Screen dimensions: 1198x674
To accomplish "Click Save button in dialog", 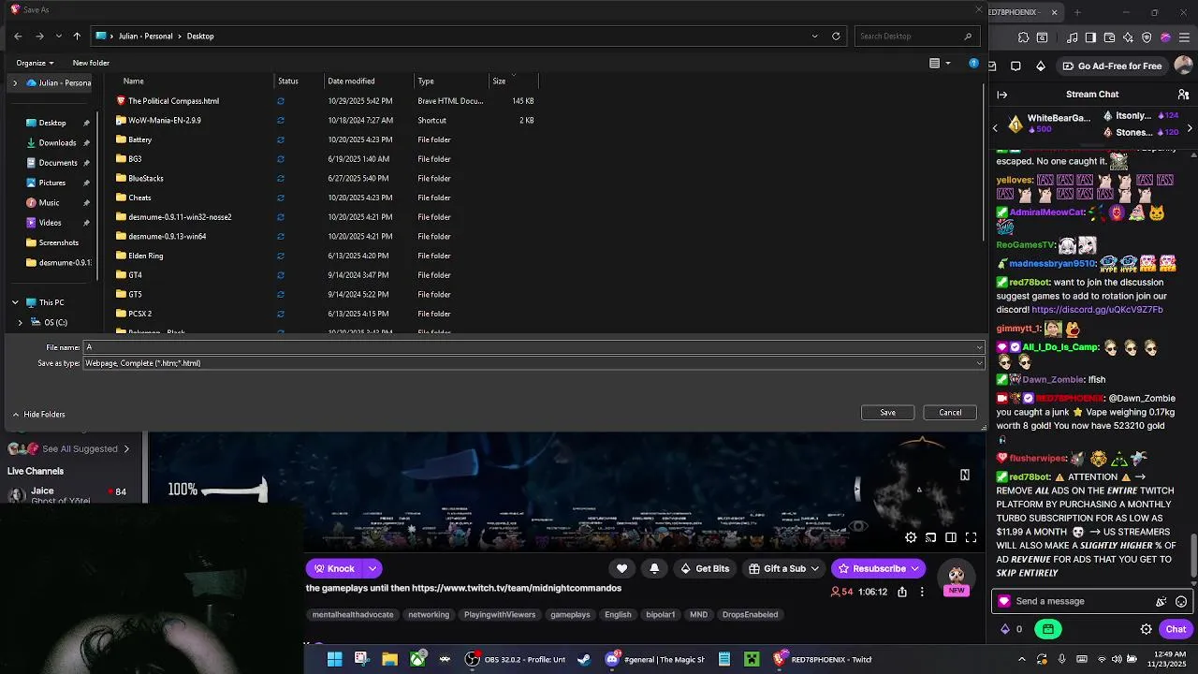I will tap(887, 413).
